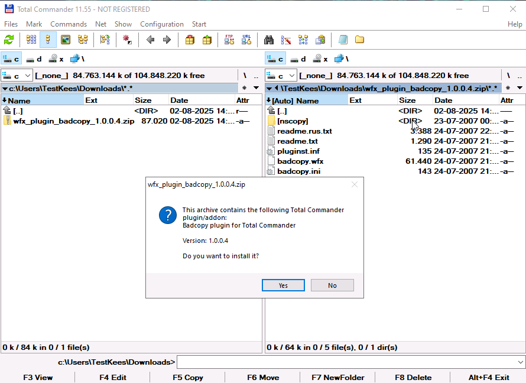Click the triangle before the left path
526x383 pixels.
coord(5,89)
